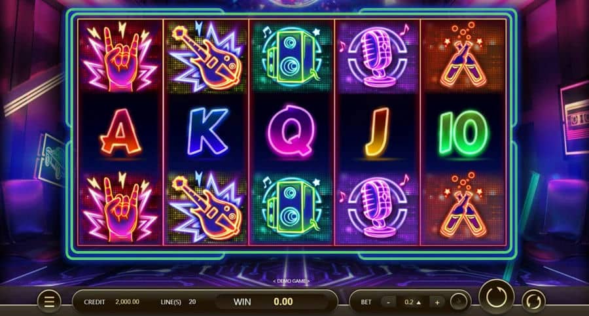Click the blue neon K symbol
The height and width of the screenshot is (316, 589).
(x=207, y=132)
